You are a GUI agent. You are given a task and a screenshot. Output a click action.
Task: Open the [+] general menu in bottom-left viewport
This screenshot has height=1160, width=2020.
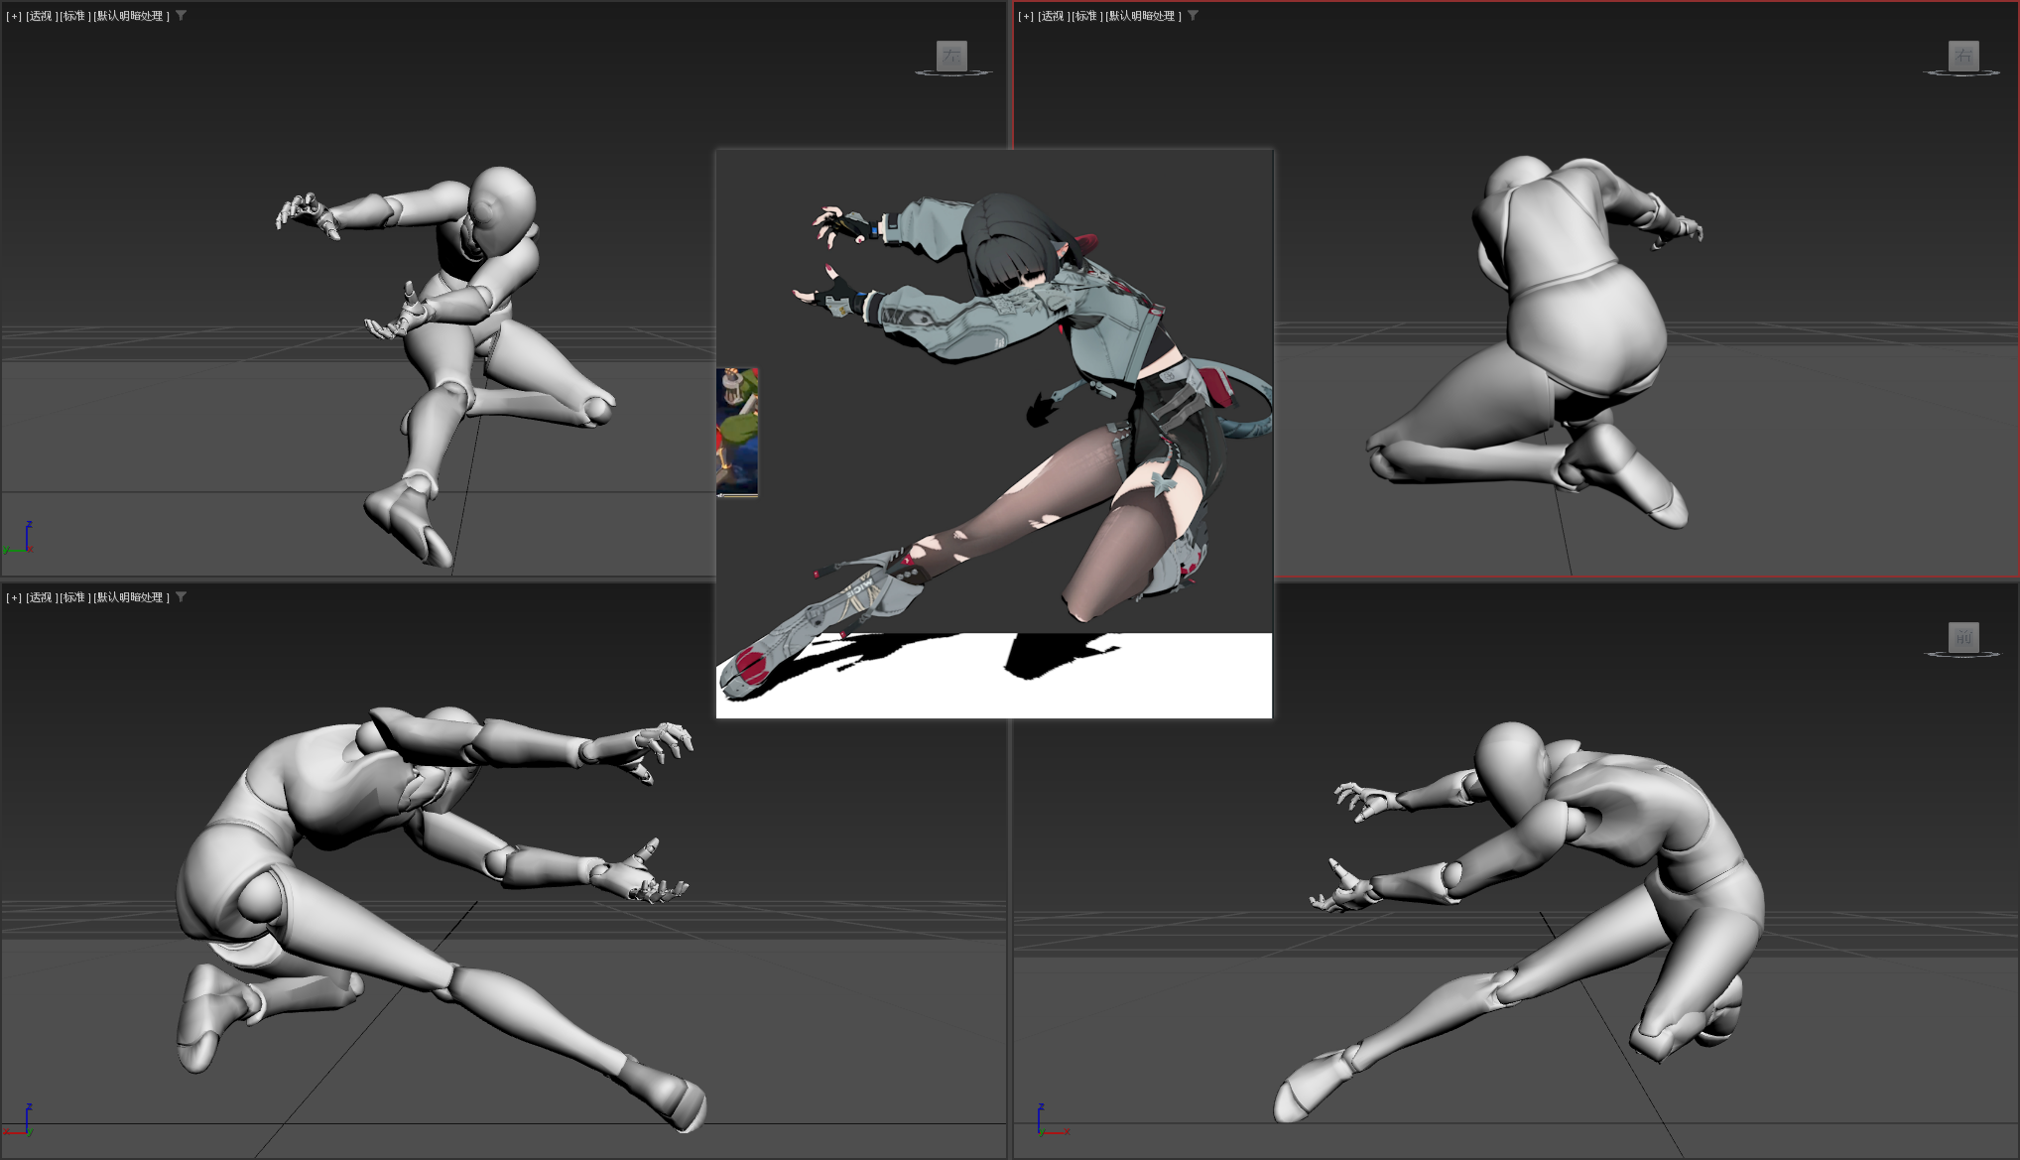(x=14, y=597)
